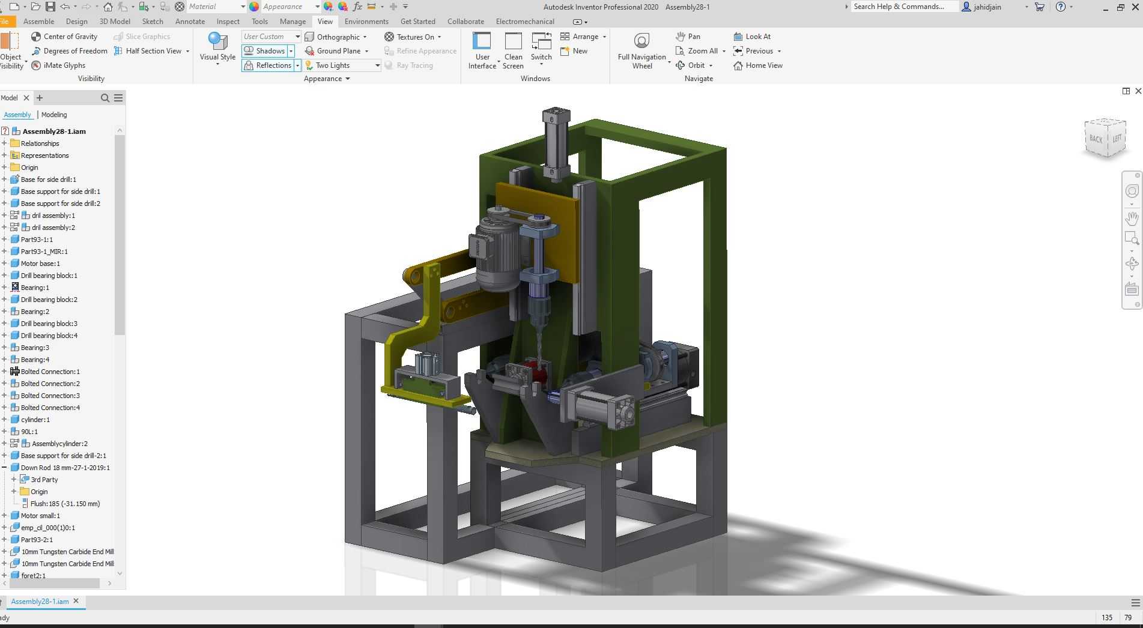Image resolution: width=1143 pixels, height=628 pixels.
Task: Add a new browser panel with plus
Action: 40,98
